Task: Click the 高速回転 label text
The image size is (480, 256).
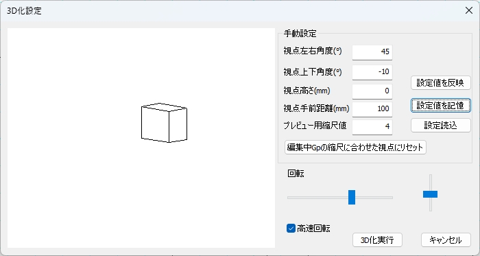Action: pos(313,229)
